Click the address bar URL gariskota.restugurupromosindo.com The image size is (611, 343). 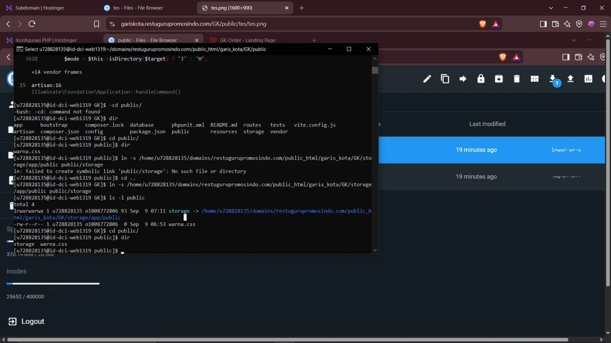pyautogui.click(x=194, y=24)
